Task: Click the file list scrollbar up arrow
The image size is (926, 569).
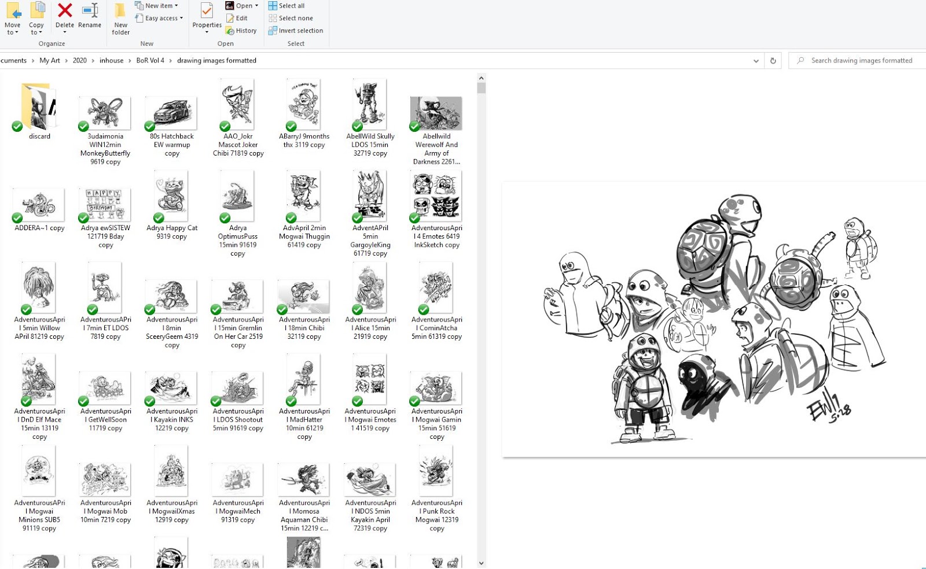Action: coord(482,78)
